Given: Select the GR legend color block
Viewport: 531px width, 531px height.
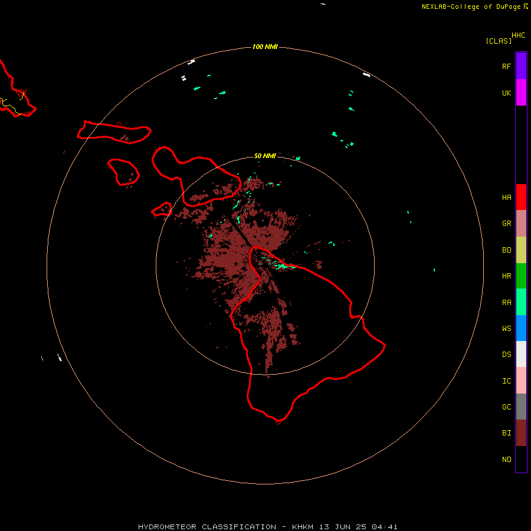Looking at the screenshot, I should [x=521, y=223].
